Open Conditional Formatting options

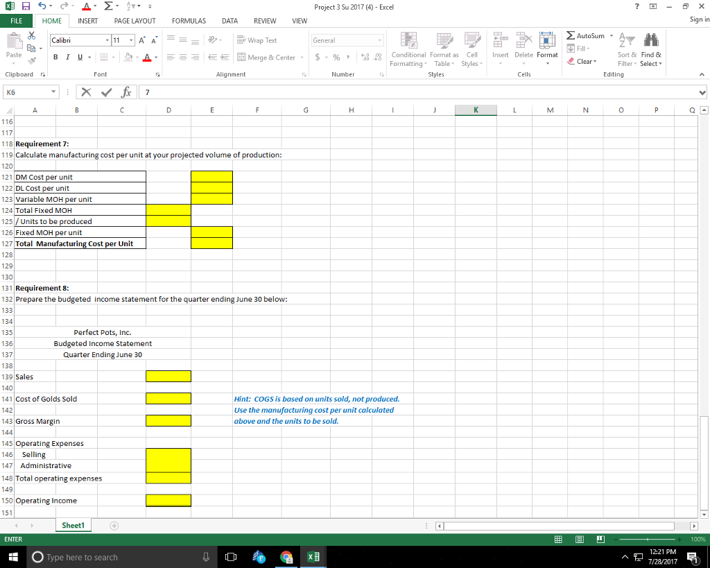pos(408,50)
